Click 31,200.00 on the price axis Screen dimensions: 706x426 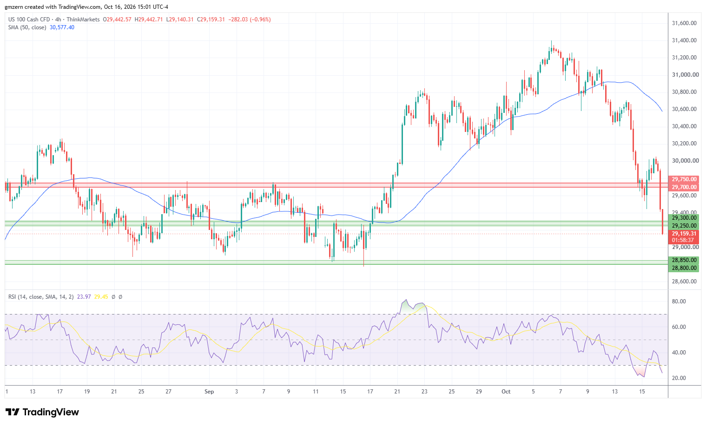pos(684,58)
